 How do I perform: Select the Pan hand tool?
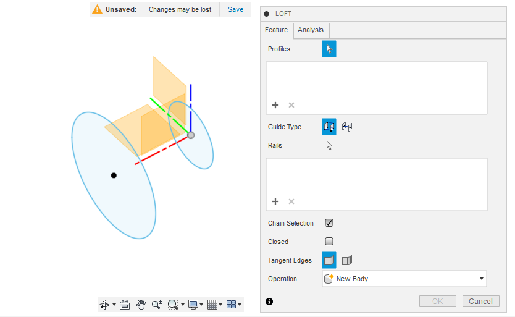point(141,304)
